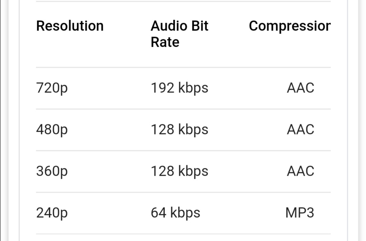Select the 192 kbps bit rate cell
Viewport: 366px width, 241px height.
coord(179,88)
